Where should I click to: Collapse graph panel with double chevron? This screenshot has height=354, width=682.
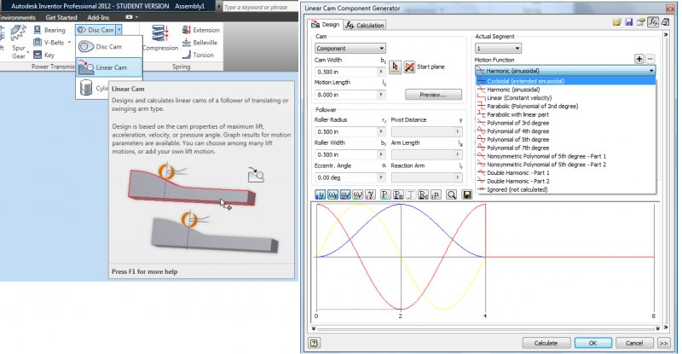point(314,328)
